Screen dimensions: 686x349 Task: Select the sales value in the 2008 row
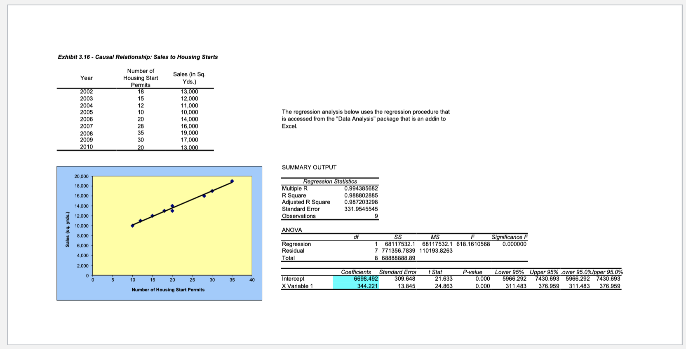(x=190, y=133)
